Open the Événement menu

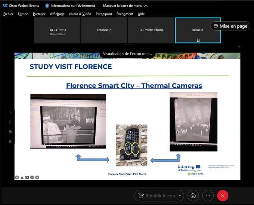pyautogui.click(x=125, y=14)
